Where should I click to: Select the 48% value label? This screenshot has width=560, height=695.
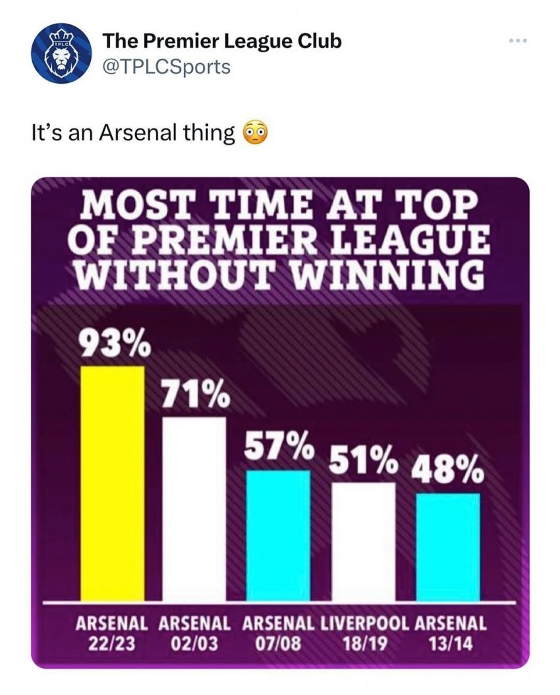click(x=447, y=470)
